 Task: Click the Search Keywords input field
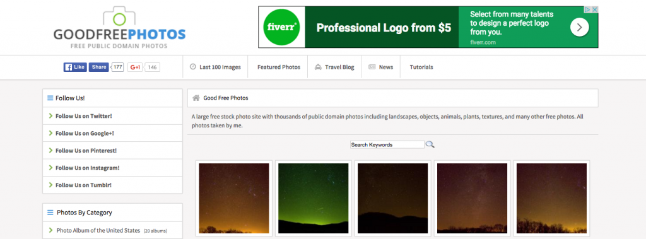(x=387, y=144)
